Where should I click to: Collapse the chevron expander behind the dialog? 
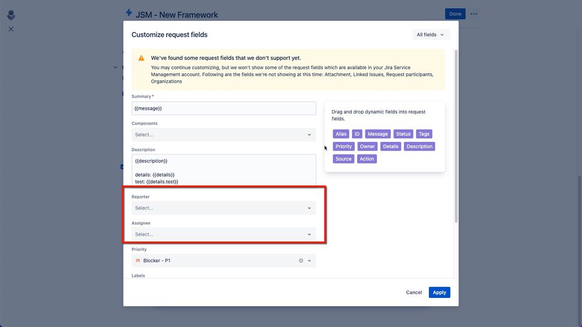pyautogui.click(x=115, y=67)
